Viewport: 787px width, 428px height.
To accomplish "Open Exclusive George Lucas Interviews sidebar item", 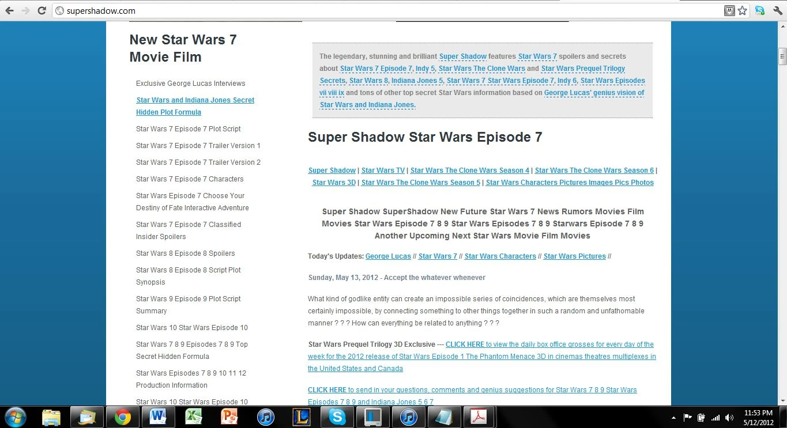I will coord(190,84).
